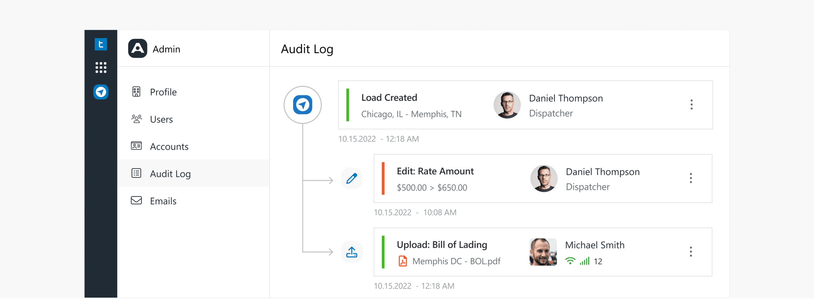Switch to the Emails section
This screenshot has width=814, height=299.
click(x=163, y=200)
